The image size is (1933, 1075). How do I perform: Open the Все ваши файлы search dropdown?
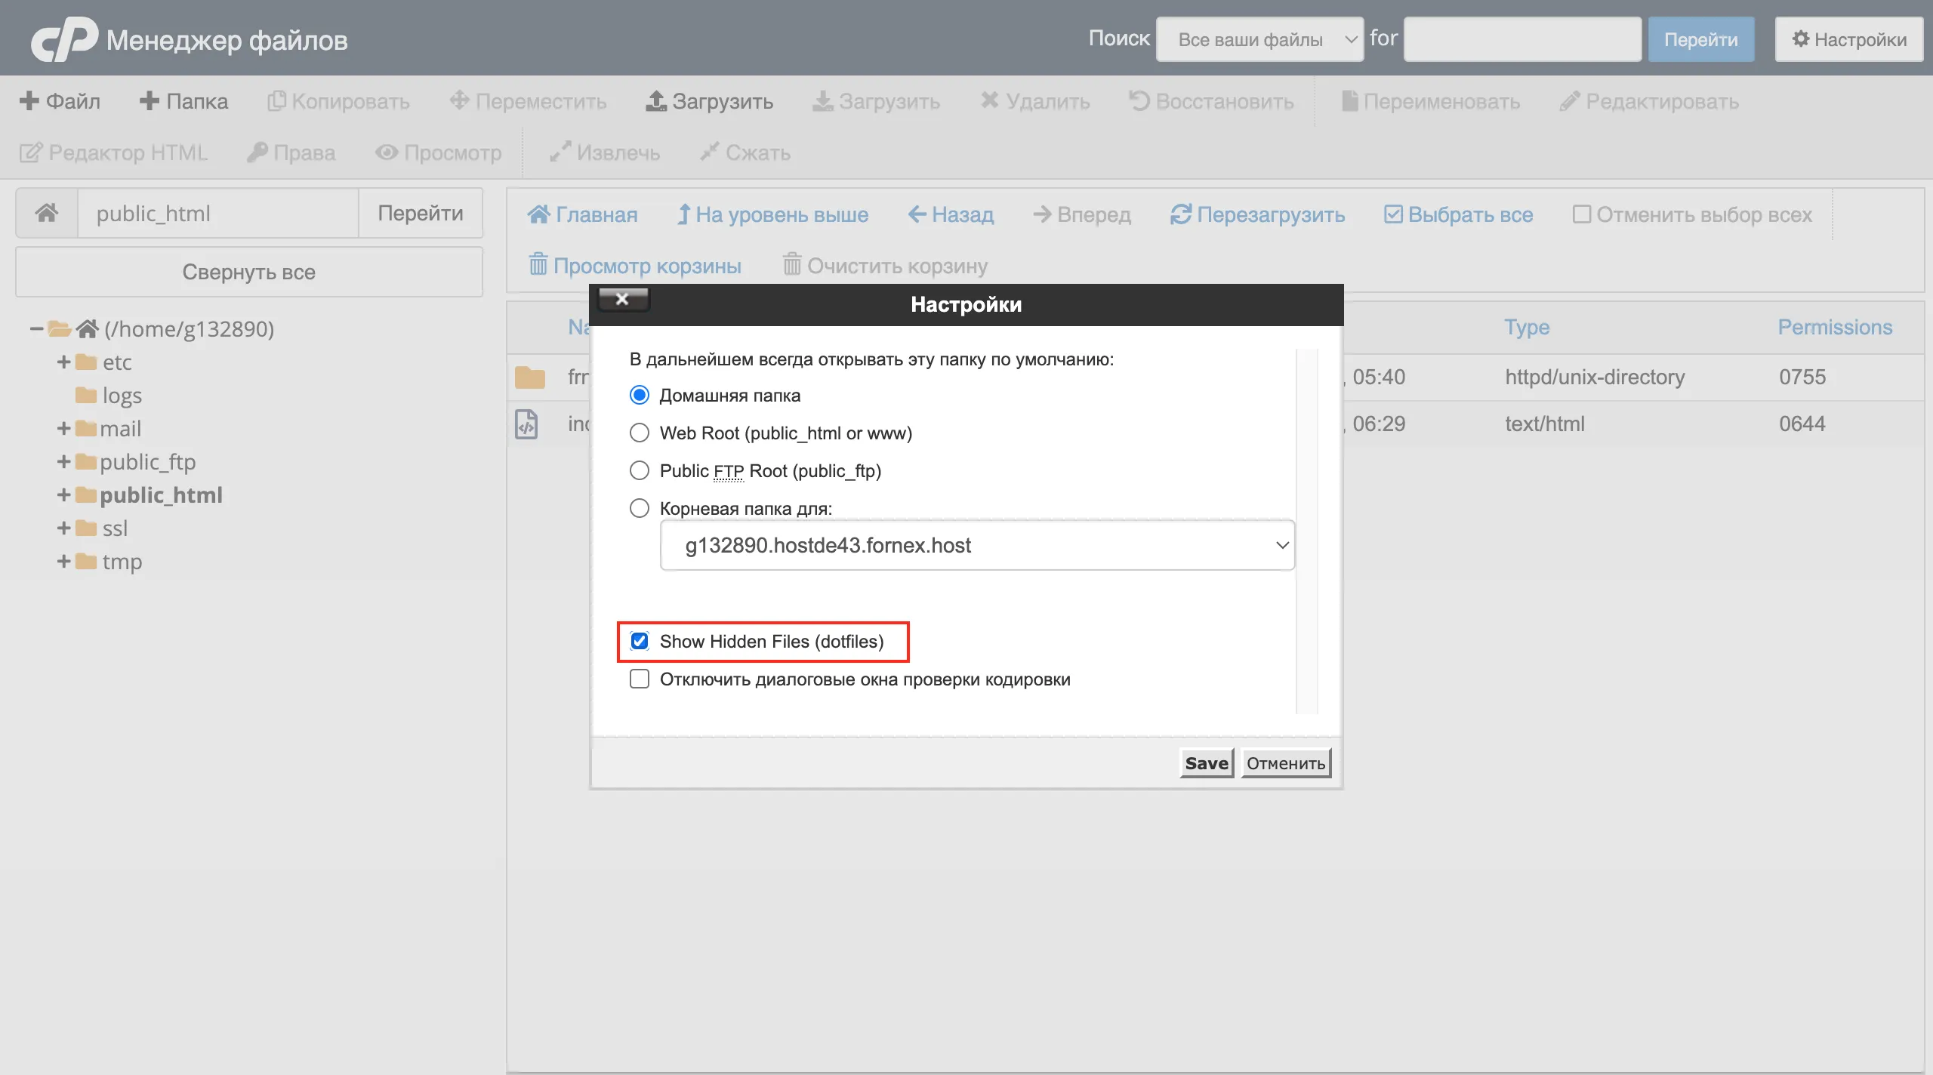1259,39
